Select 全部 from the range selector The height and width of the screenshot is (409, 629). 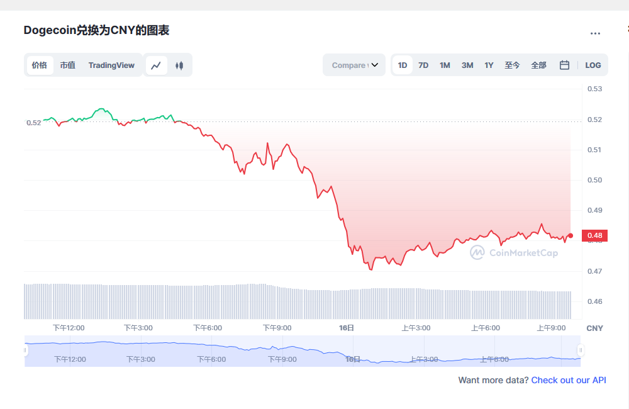[x=538, y=65]
